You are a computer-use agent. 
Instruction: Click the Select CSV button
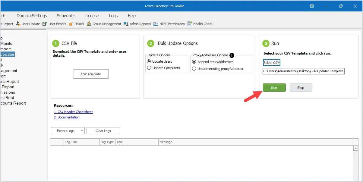pos(271,63)
